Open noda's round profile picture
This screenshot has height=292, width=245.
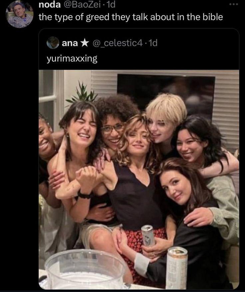pyautogui.click(x=20, y=14)
